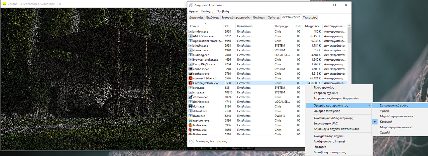Viewport: 428px width, 156px height.
Task: Choose Άνοιγμα θέσης αρχείου
Action: coord(339,136)
